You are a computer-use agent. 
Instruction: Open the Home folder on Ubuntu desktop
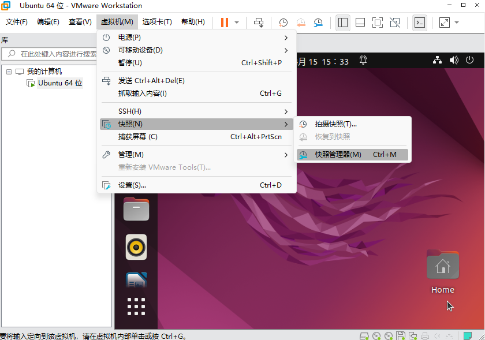click(443, 272)
